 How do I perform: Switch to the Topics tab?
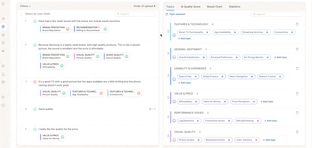(x=170, y=7)
